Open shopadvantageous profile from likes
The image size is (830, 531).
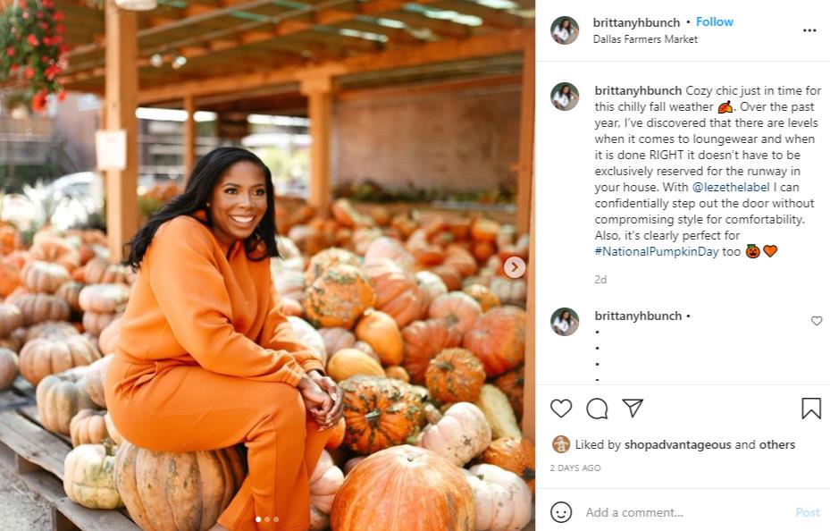677,444
